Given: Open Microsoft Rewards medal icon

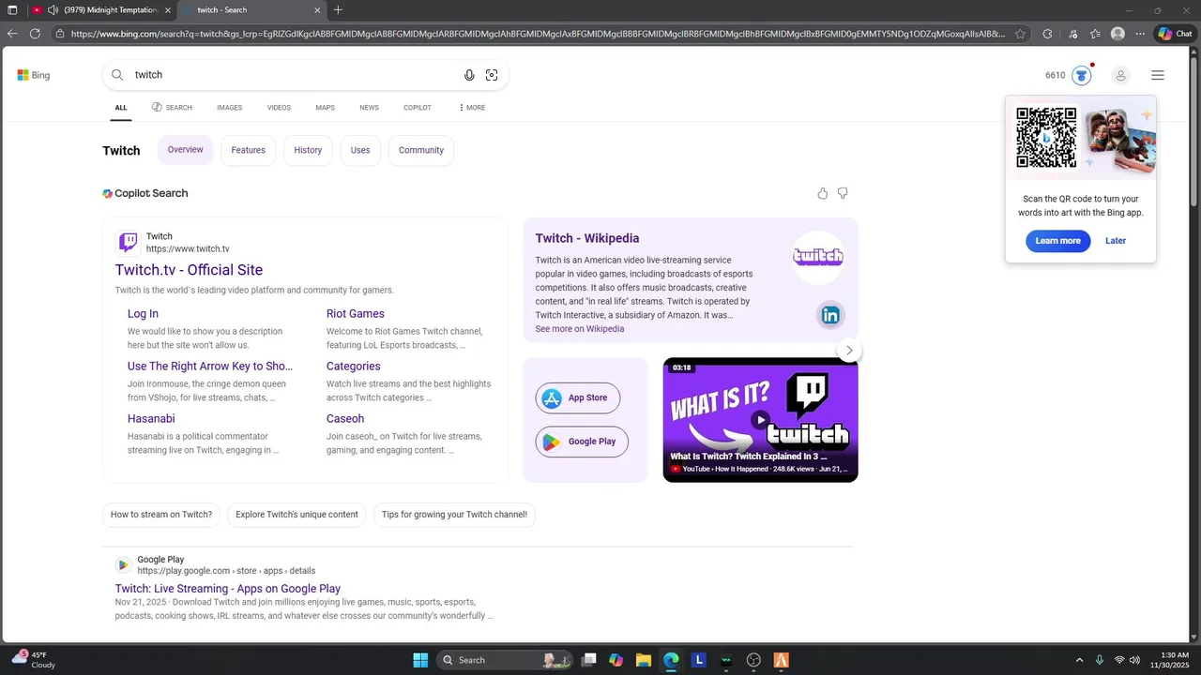Looking at the screenshot, I should [x=1082, y=75].
